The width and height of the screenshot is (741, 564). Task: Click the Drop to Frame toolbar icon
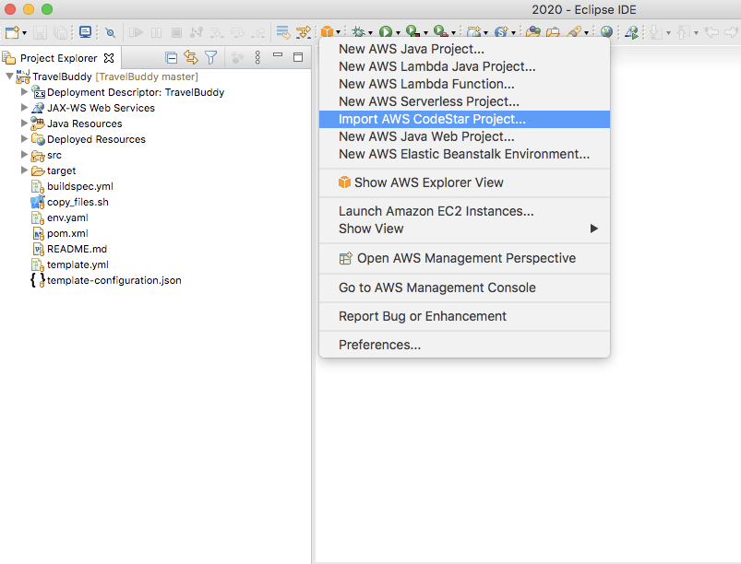coord(283,32)
